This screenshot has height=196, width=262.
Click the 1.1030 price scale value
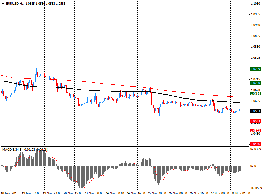(256, 4)
